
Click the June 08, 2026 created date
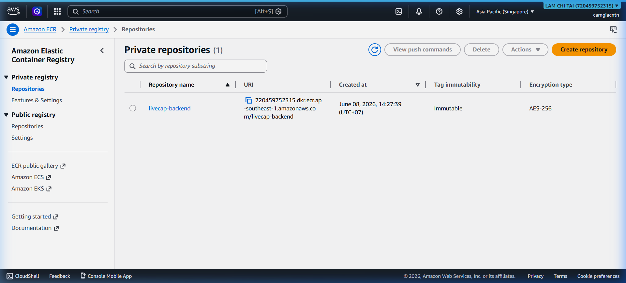[x=370, y=108]
